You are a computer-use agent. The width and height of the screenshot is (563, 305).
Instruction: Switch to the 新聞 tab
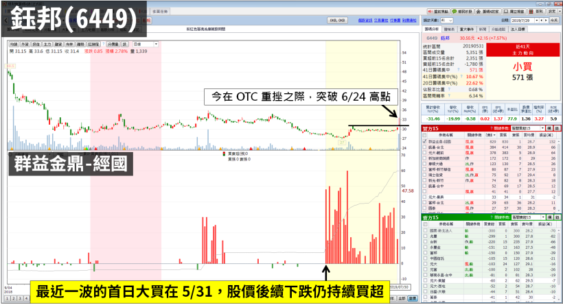483,29
